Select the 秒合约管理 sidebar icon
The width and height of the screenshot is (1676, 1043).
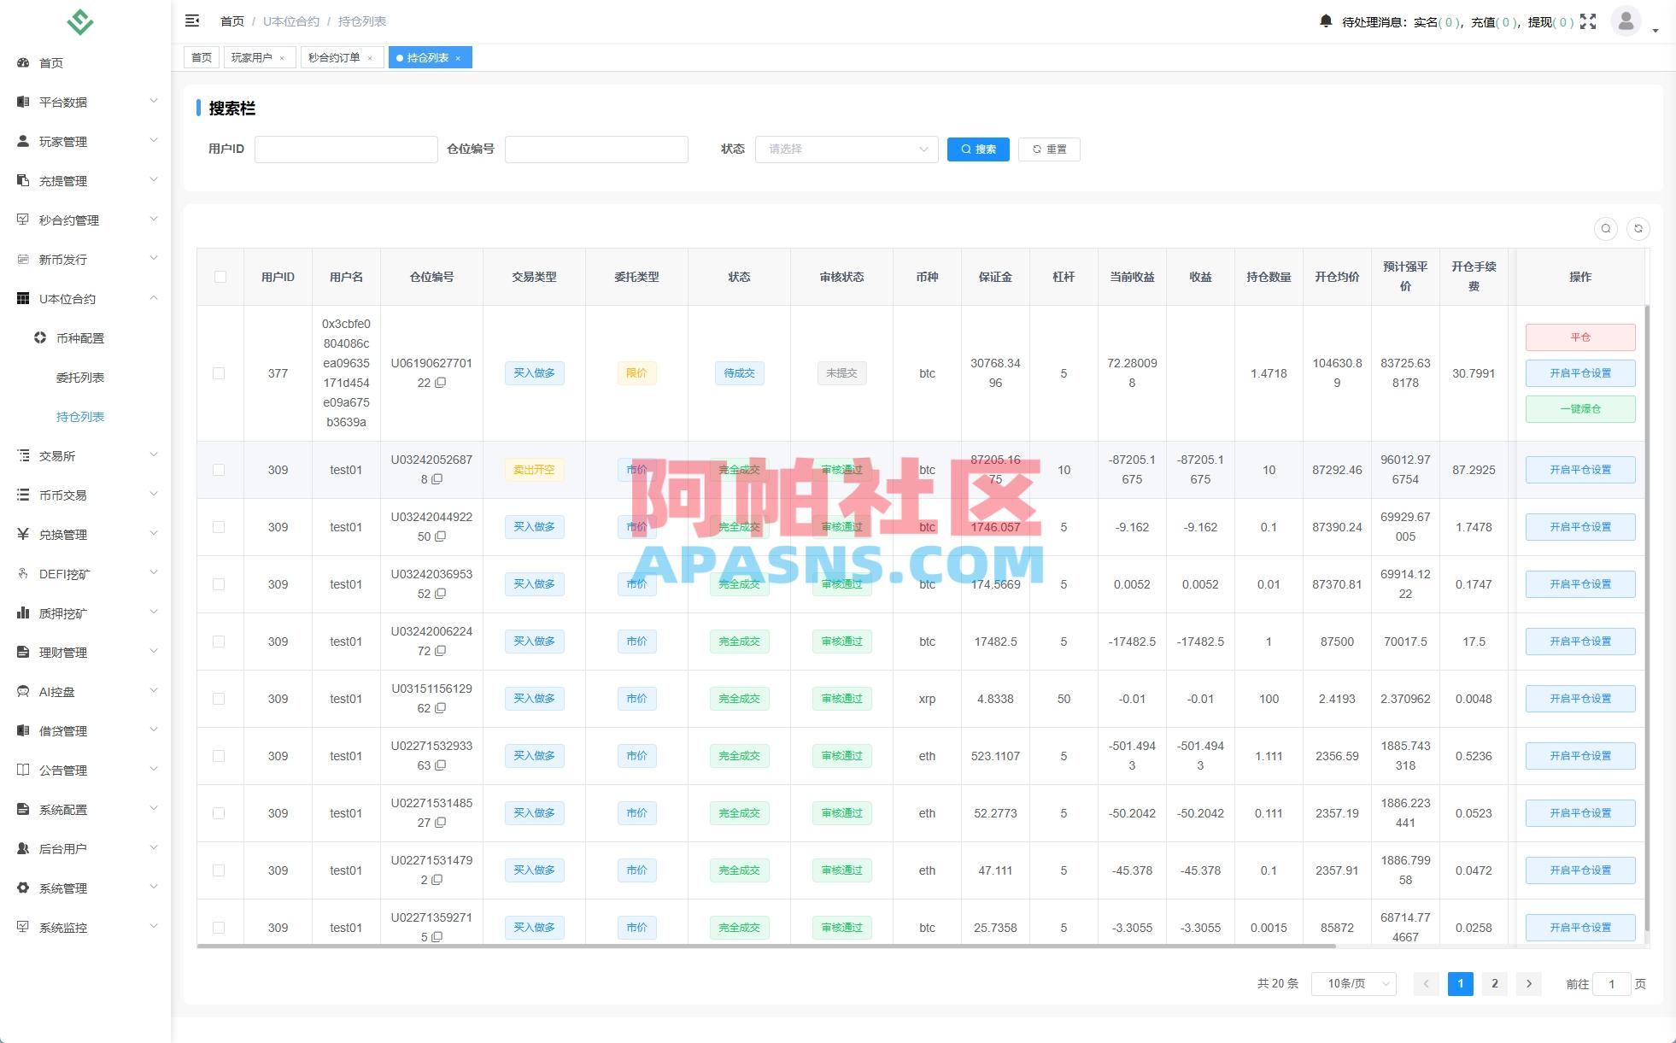21,219
